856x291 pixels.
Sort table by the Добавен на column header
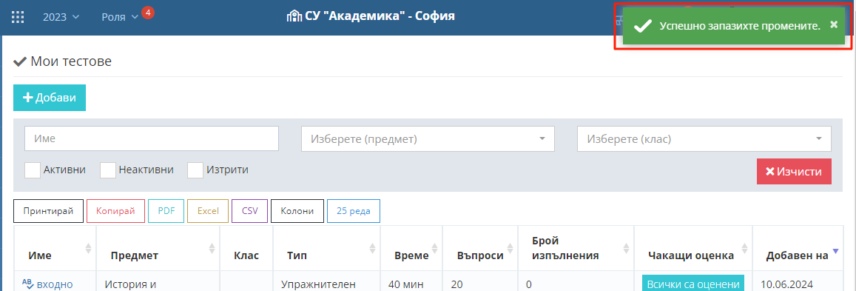[x=798, y=248]
